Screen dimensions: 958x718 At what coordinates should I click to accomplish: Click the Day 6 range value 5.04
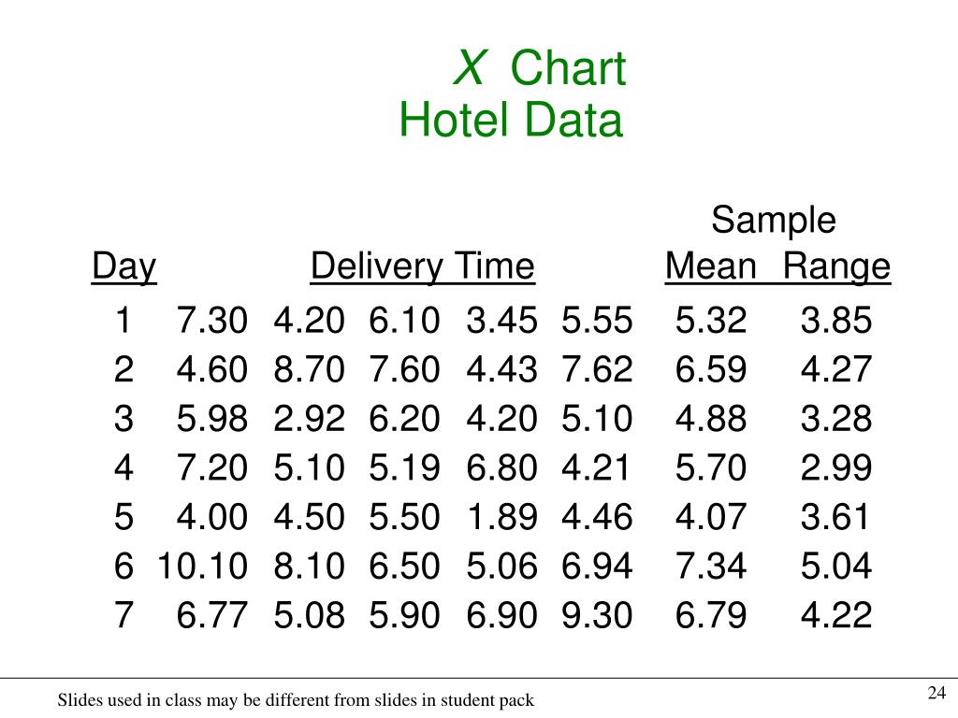(836, 566)
